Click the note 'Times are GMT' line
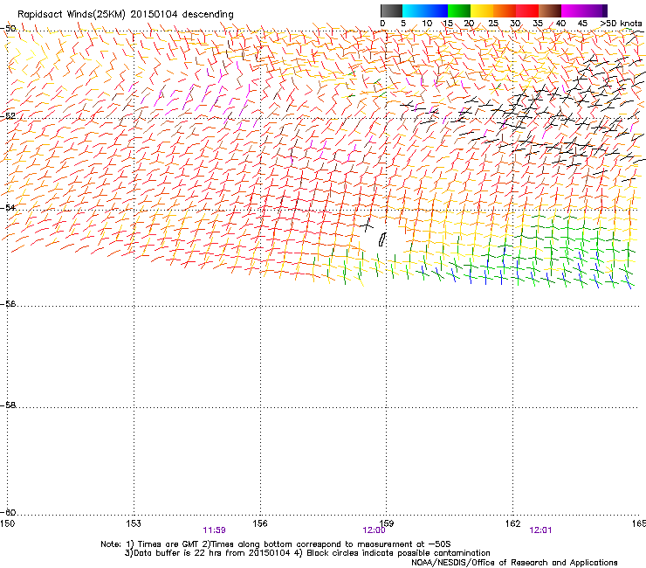Image resolution: width=646 pixels, height=568 pixels. tap(276, 544)
